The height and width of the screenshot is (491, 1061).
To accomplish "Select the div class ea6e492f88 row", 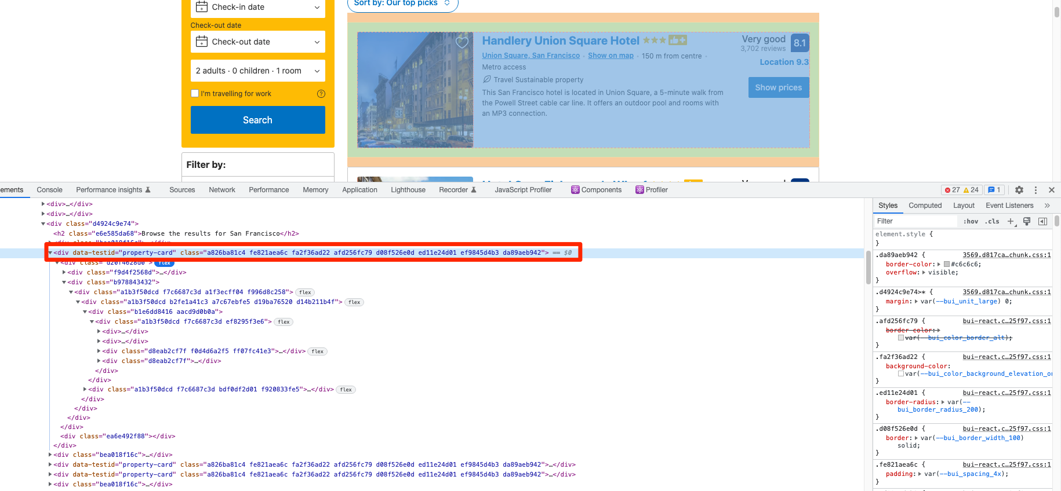I will click(118, 437).
